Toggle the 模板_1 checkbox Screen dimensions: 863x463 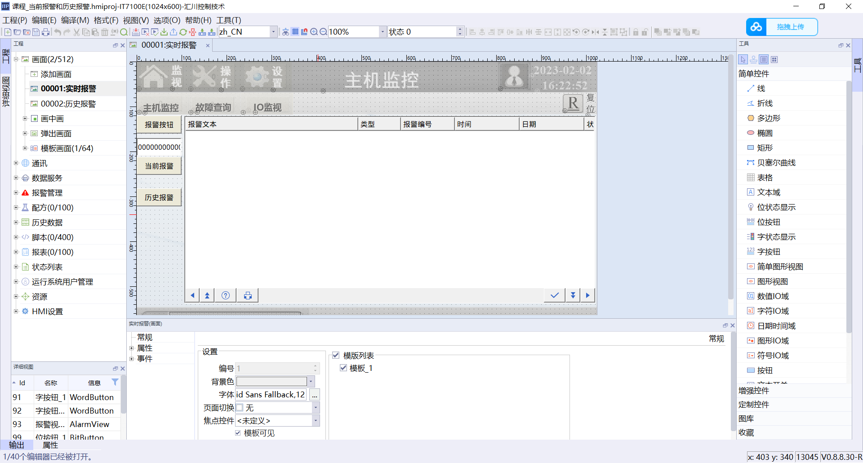(x=343, y=368)
